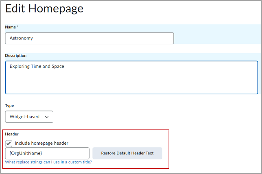
Task: Click the "Astronomy" text in Name field
Action: (21, 38)
